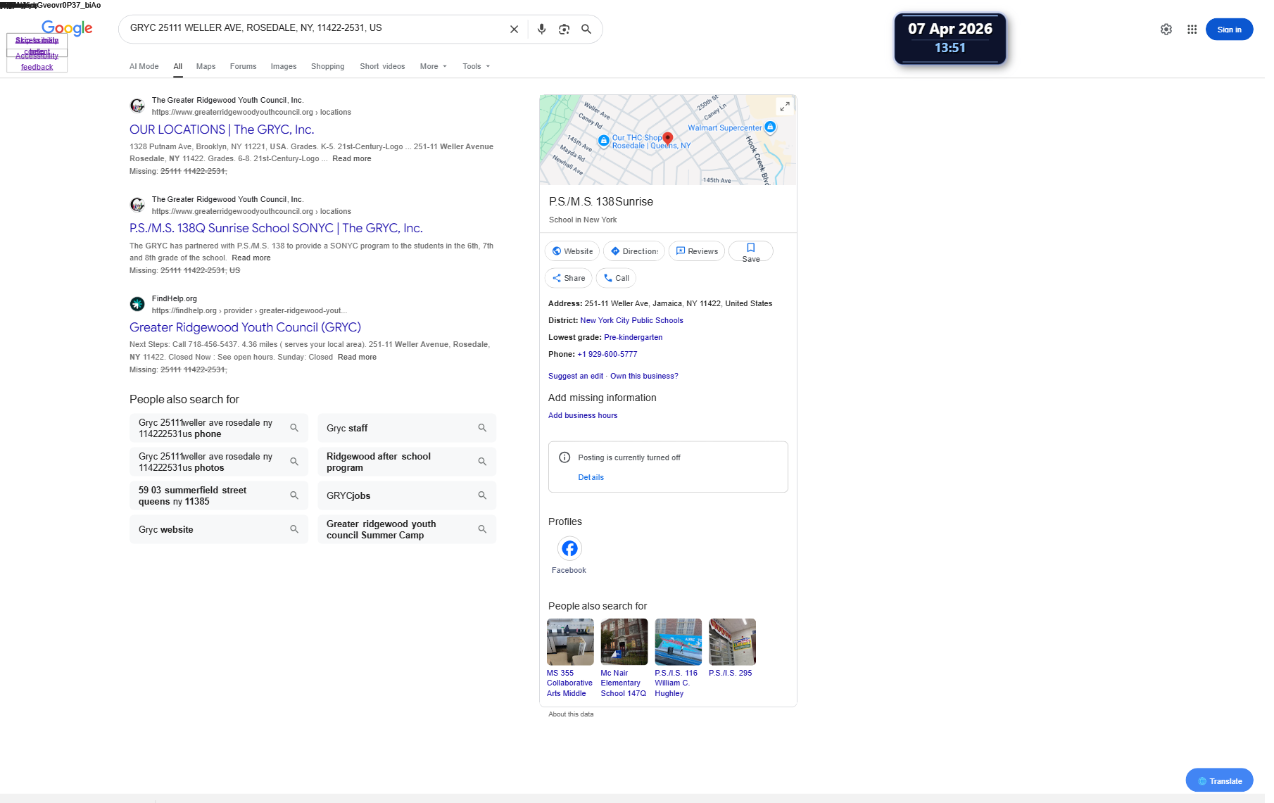Read more on FindHelp snippet
The image size is (1274, 803).
point(357,358)
